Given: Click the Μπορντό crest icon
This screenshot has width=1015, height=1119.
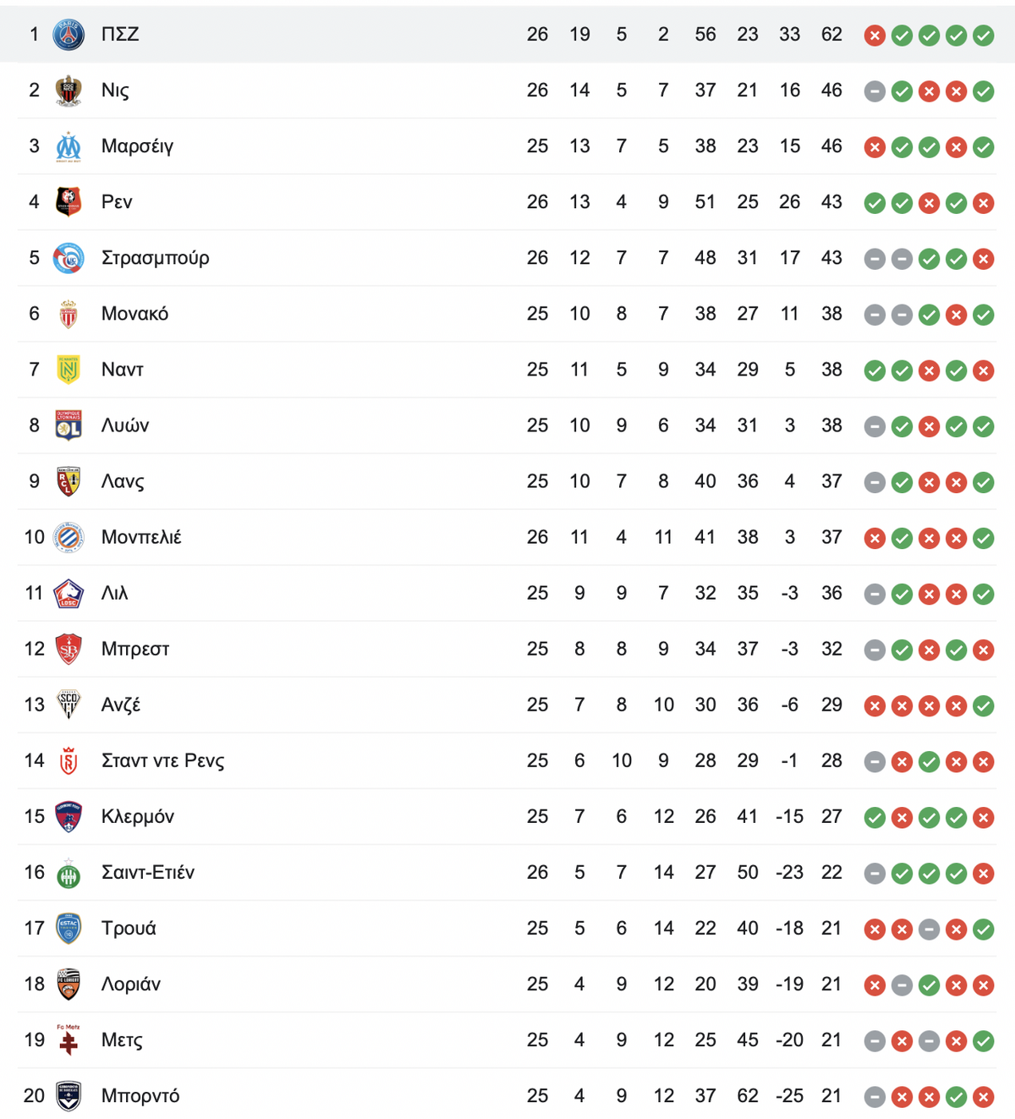Looking at the screenshot, I should pyautogui.click(x=69, y=1095).
